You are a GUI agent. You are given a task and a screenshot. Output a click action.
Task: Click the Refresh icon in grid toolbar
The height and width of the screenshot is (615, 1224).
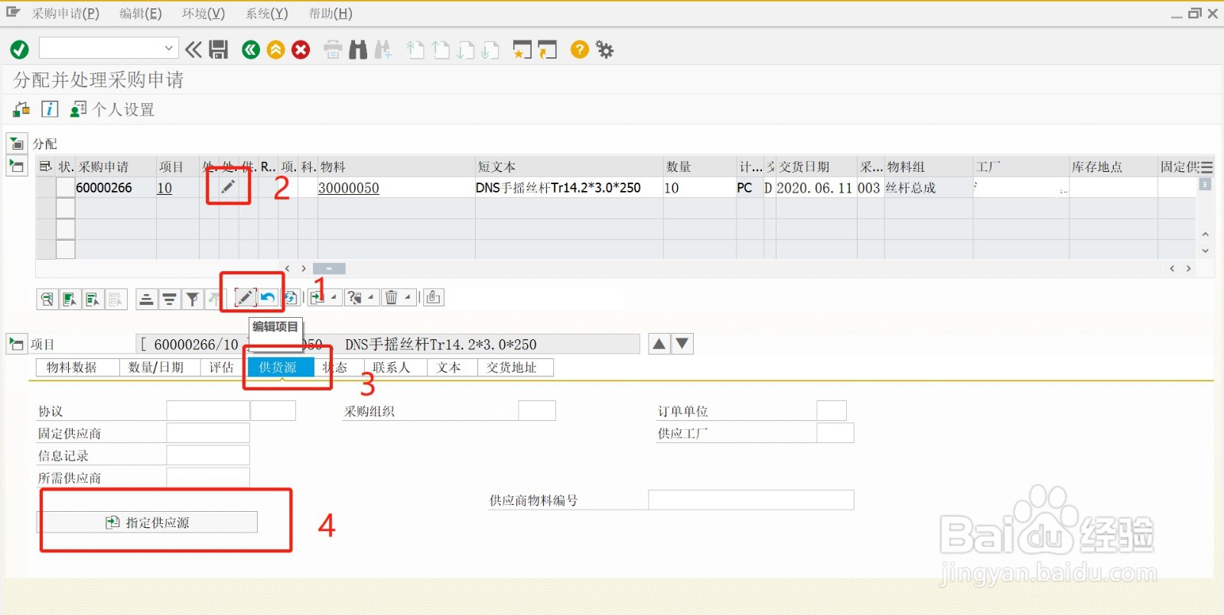[291, 298]
